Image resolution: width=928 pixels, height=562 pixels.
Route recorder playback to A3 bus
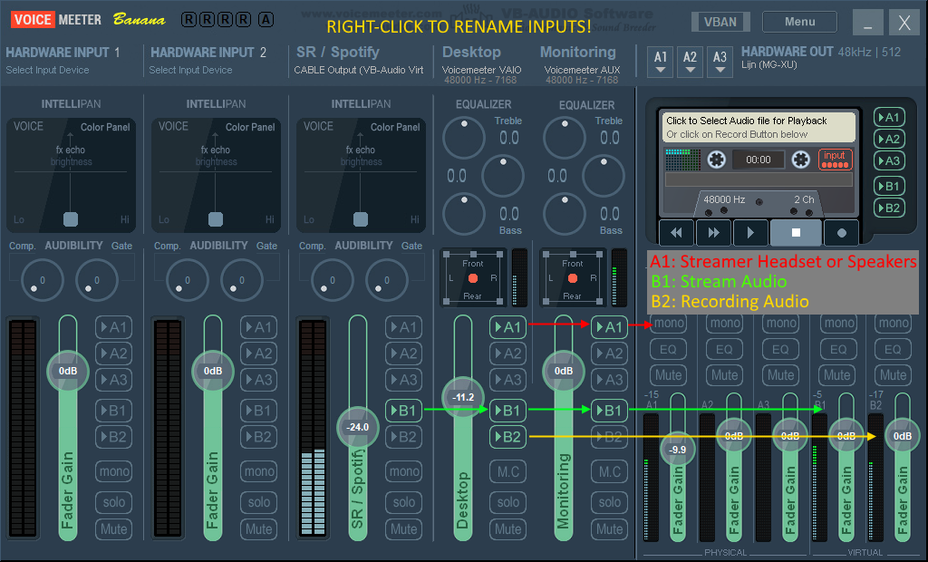click(889, 160)
